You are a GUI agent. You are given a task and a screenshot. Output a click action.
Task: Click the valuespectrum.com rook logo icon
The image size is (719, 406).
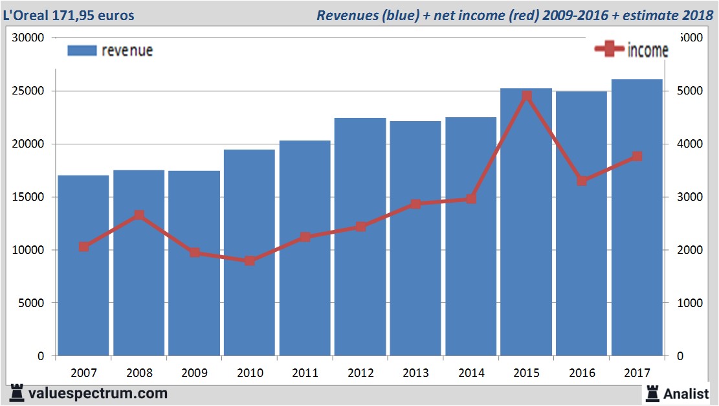point(17,392)
